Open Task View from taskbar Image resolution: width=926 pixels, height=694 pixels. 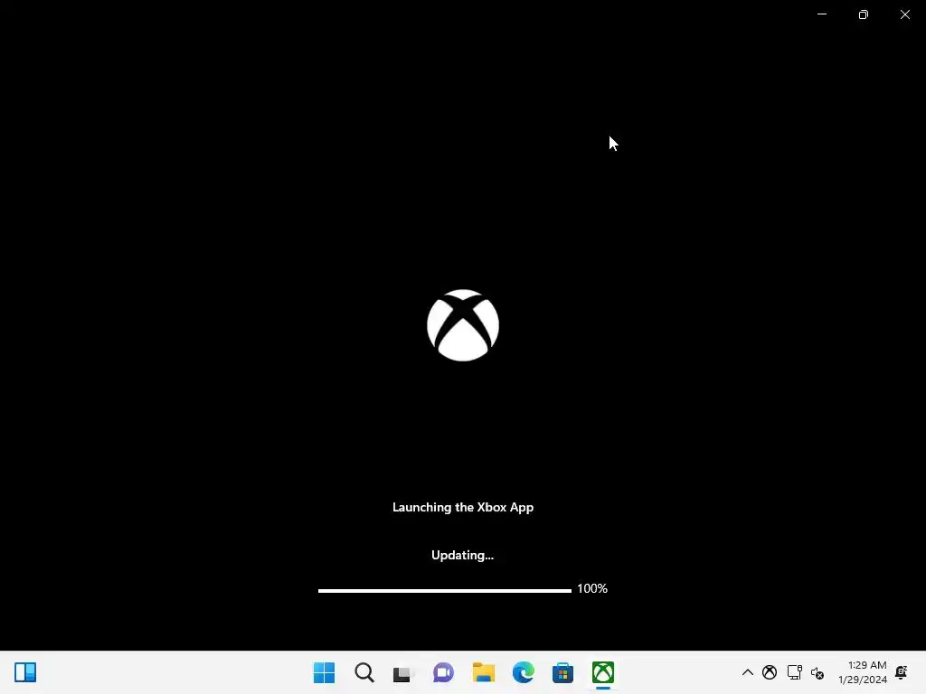click(403, 672)
